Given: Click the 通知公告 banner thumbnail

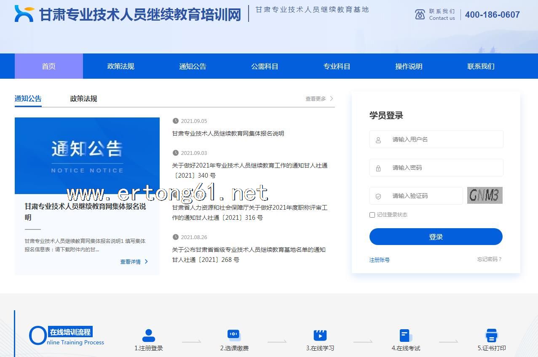Looking at the screenshot, I should point(87,155).
